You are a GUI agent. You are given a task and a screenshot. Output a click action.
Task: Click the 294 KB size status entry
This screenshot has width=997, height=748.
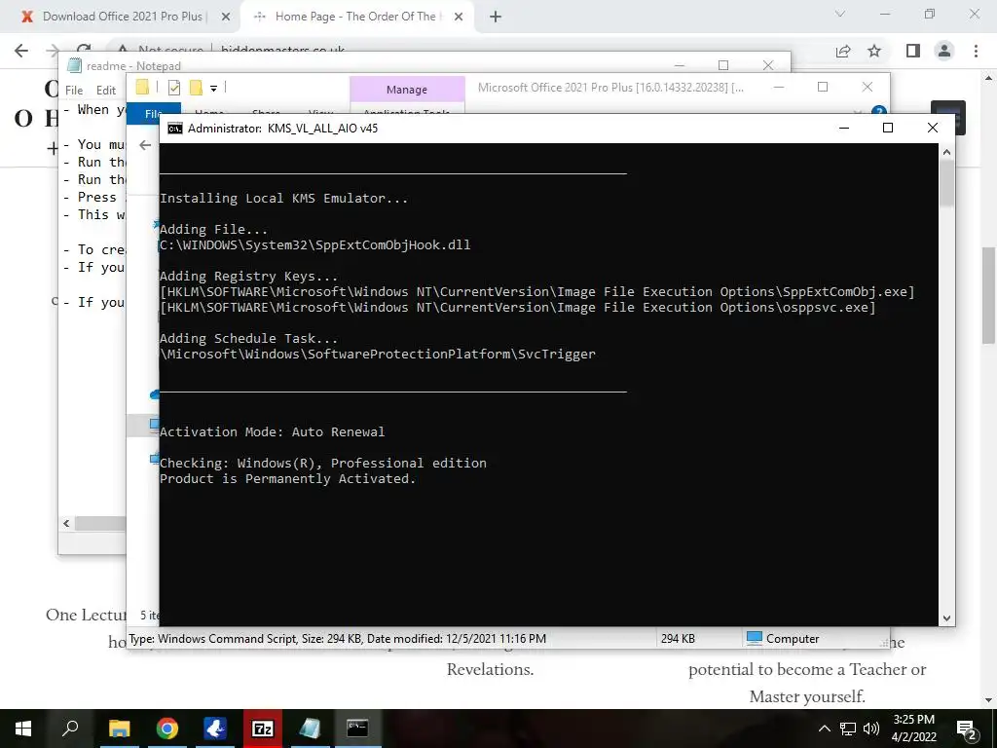coord(678,639)
